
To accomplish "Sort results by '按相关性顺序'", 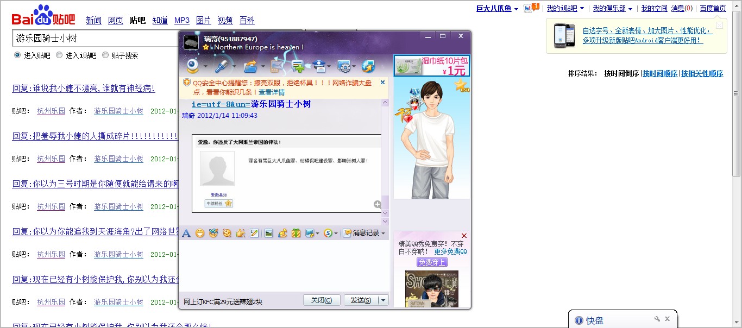I will click(x=702, y=73).
